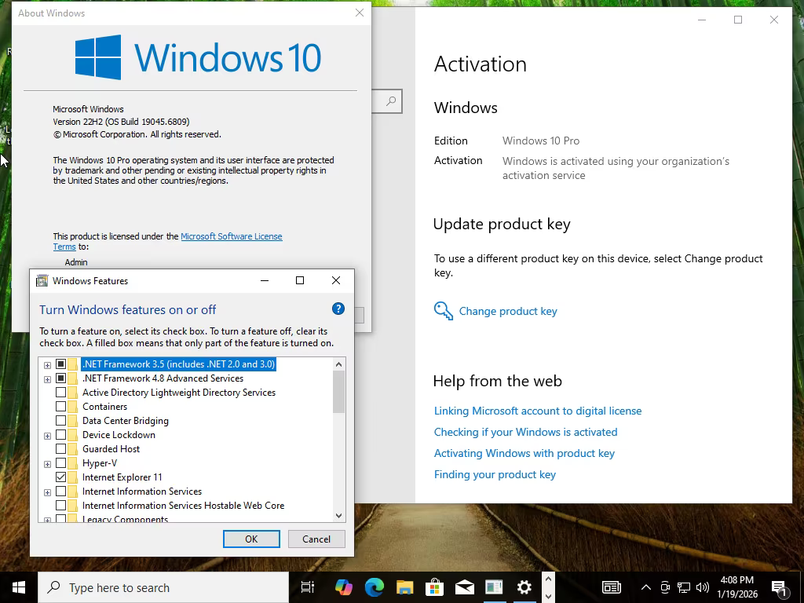
Task: Click the features list scroll-up arrow
Action: tap(338, 364)
